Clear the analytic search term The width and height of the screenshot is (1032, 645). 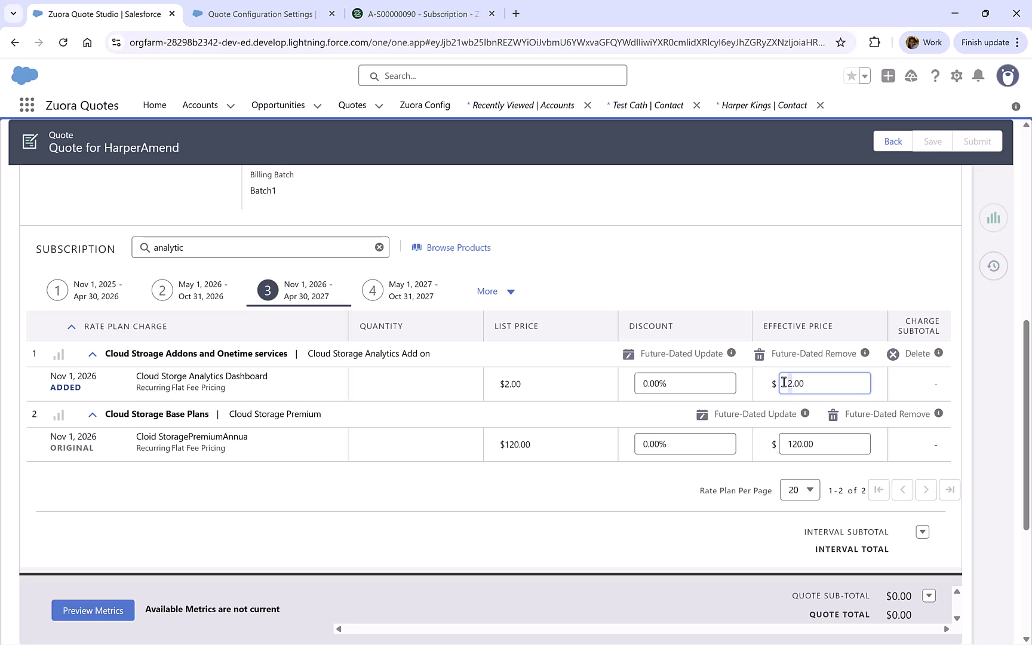[x=379, y=247]
